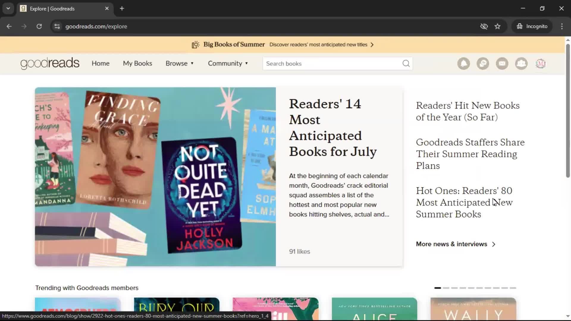571x321 pixels.
Task: Click the article summary starting 'At the beginning'
Action: [x=339, y=195]
